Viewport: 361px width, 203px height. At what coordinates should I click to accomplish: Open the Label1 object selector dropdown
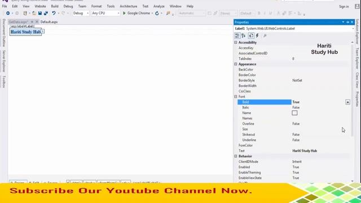click(x=353, y=29)
